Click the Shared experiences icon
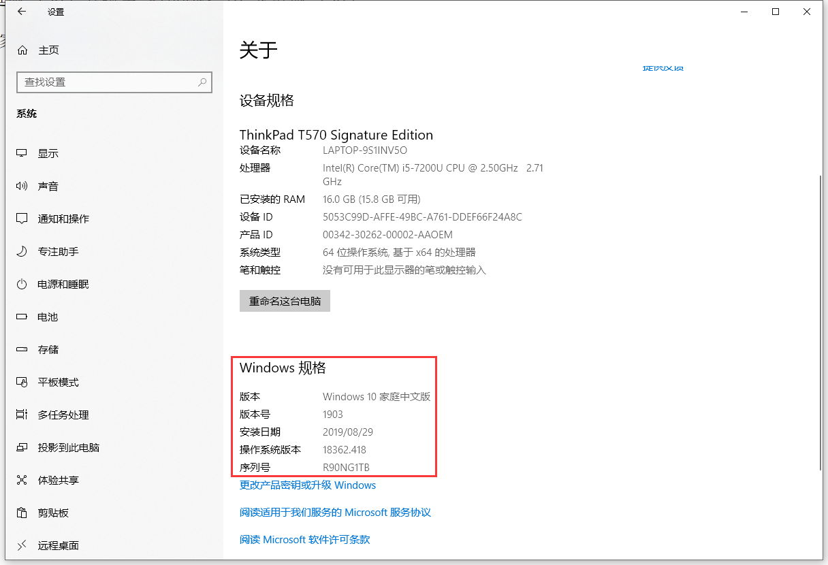Image resolution: width=828 pixels, height=565 pixels. click(22, 480)
